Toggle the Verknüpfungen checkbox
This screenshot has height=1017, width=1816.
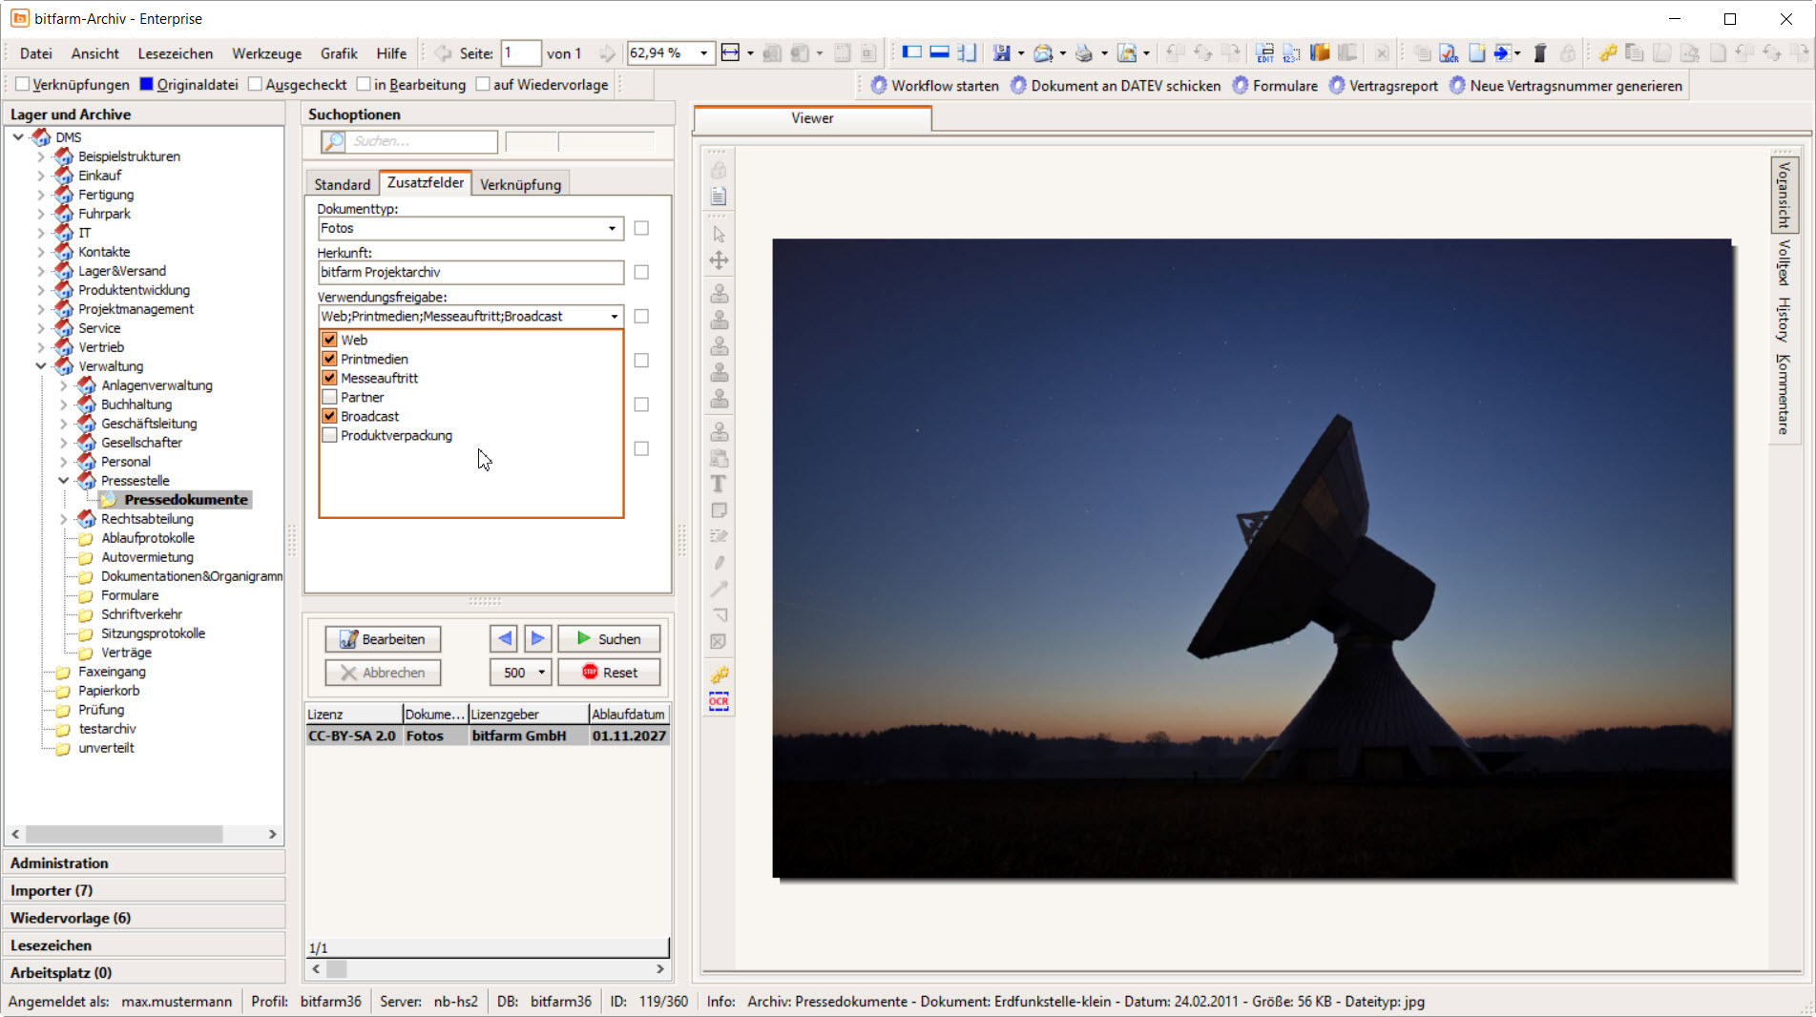point(22,84)
